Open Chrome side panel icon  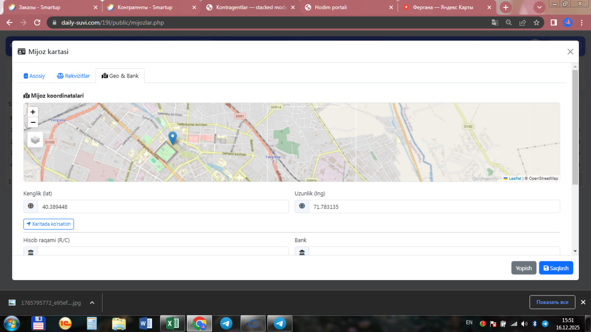[x=554, y=23]
